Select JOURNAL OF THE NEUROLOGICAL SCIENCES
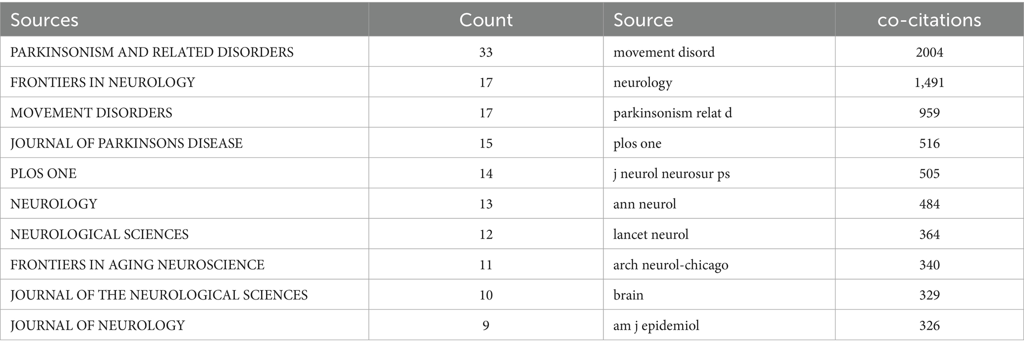The height and width of the screenshot is (349, 1024). [x=159, y=295]
